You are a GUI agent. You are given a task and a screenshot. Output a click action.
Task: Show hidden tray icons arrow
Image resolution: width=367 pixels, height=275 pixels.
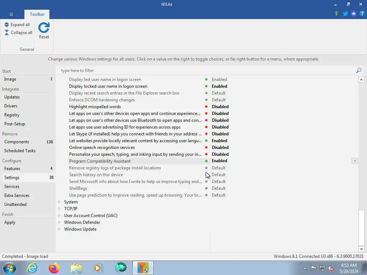pyautogui.click(x=305, y=268)
